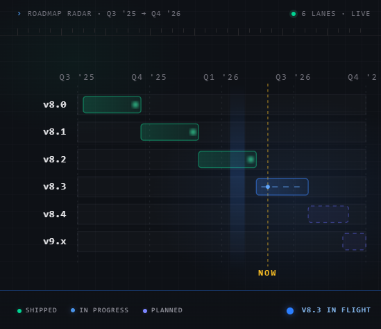Select the v8.3 lane label

(55, 187)
